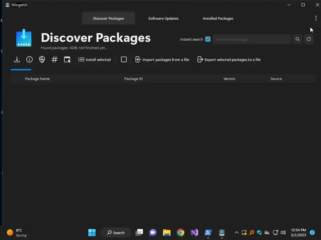Open Visual Studio from the taskbar
This screenshot has height=240, width=321.
194,232
